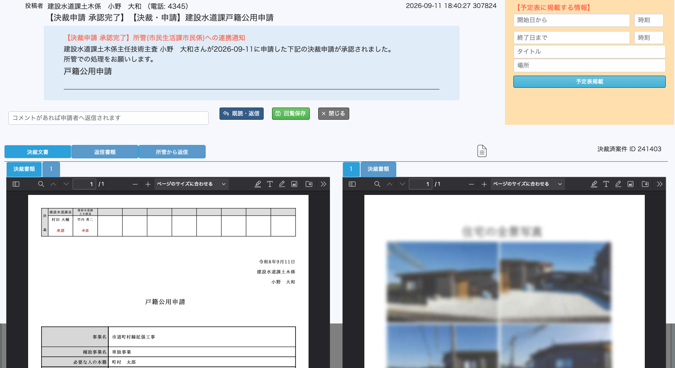Save the document from the right PDF viewer

pos(645,184)
